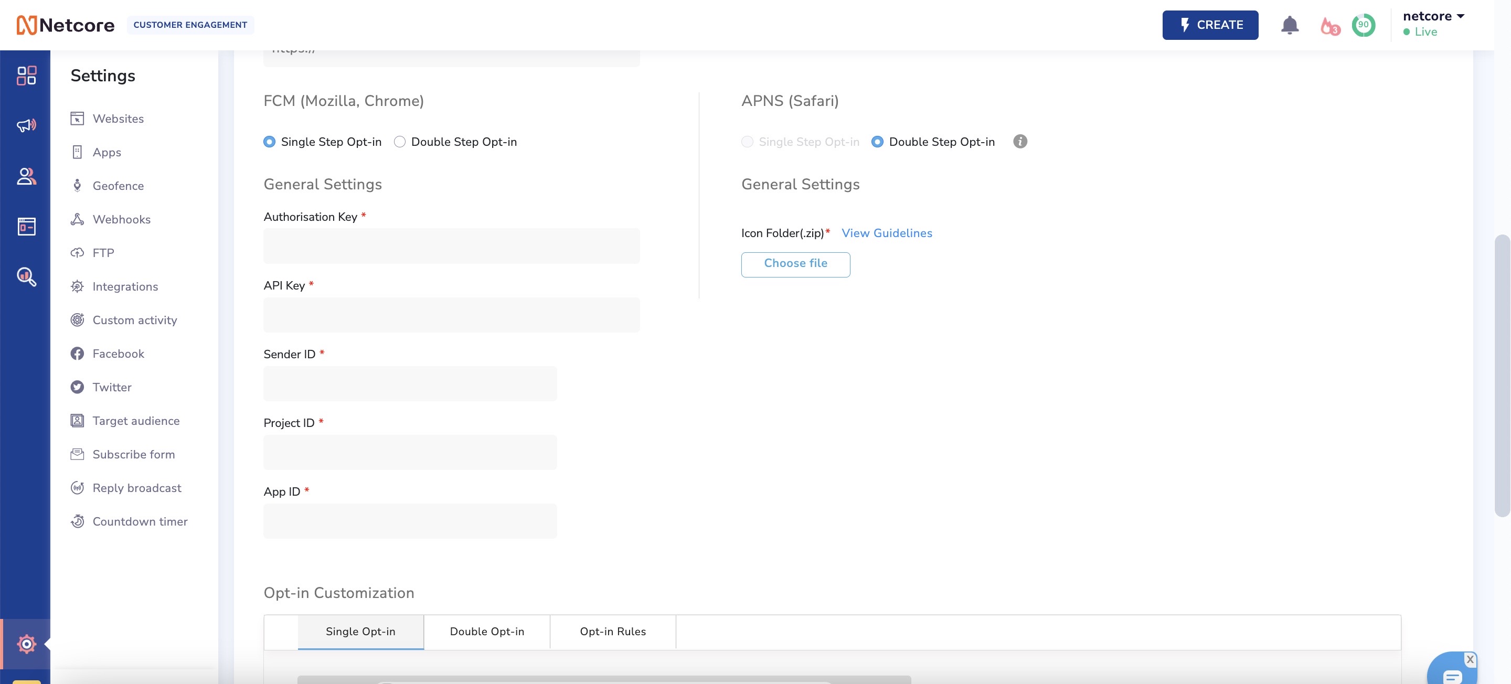The width and height of the screenshot is (1511, 684).
Task: Click the megaphone campaigns icon
Action: (x=26, y=125)
